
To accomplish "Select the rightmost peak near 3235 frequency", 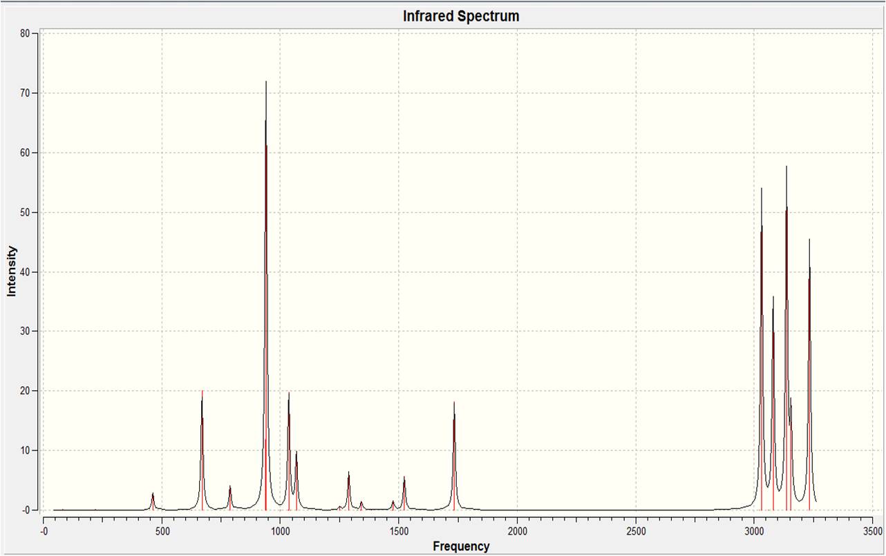I will coord(809,374).
